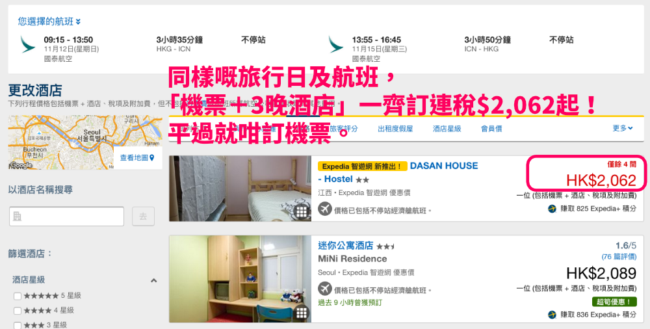Viewport: 650px width, 329px height.
Task: Open 查看地圖 map link
Action: [x=137, y=157]
